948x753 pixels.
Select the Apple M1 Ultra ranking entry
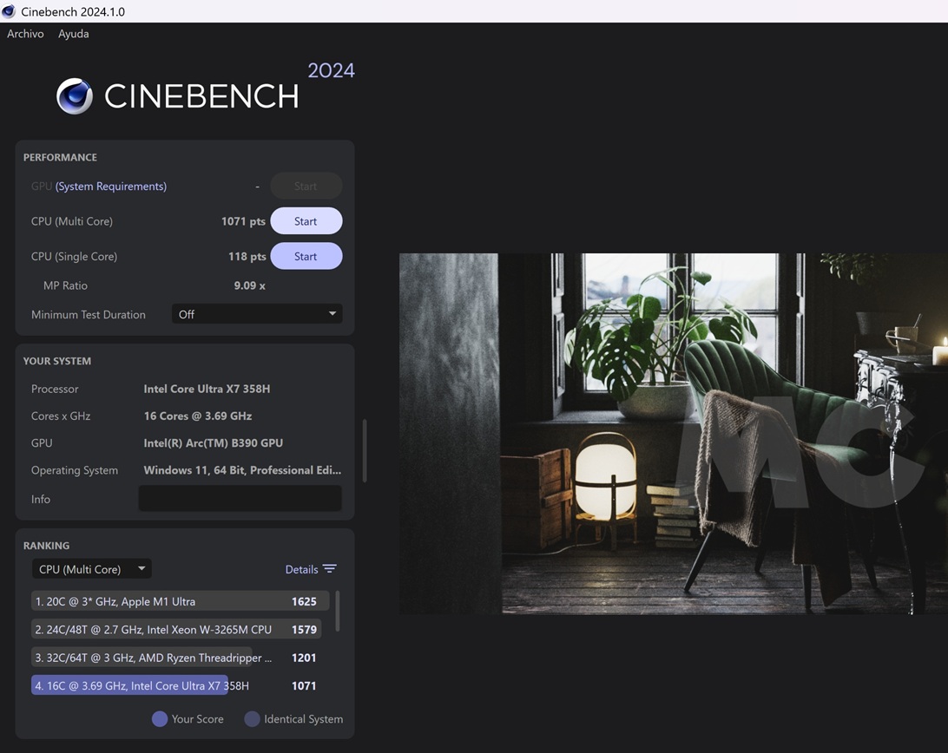click(174, 601)
